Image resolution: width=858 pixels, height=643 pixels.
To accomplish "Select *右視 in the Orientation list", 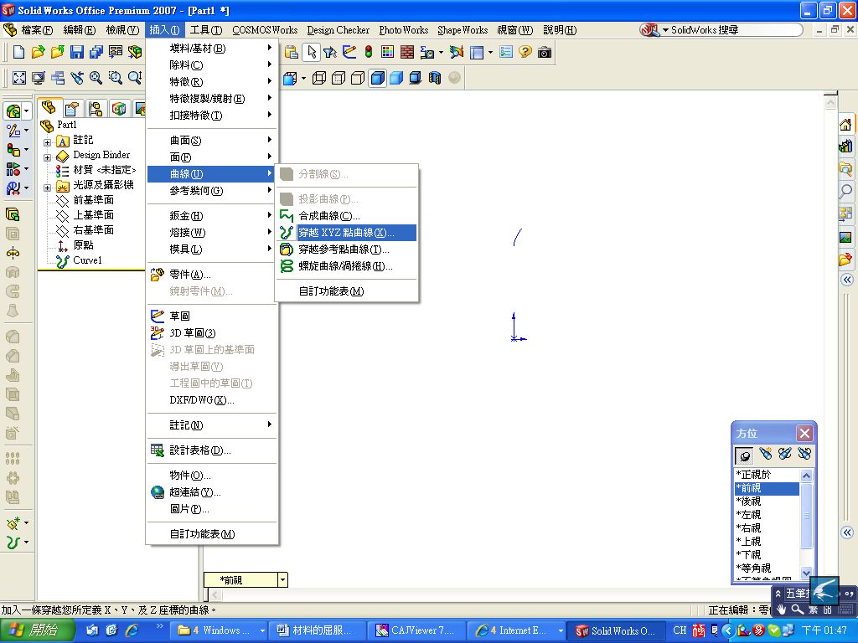I will click(767, 528).
